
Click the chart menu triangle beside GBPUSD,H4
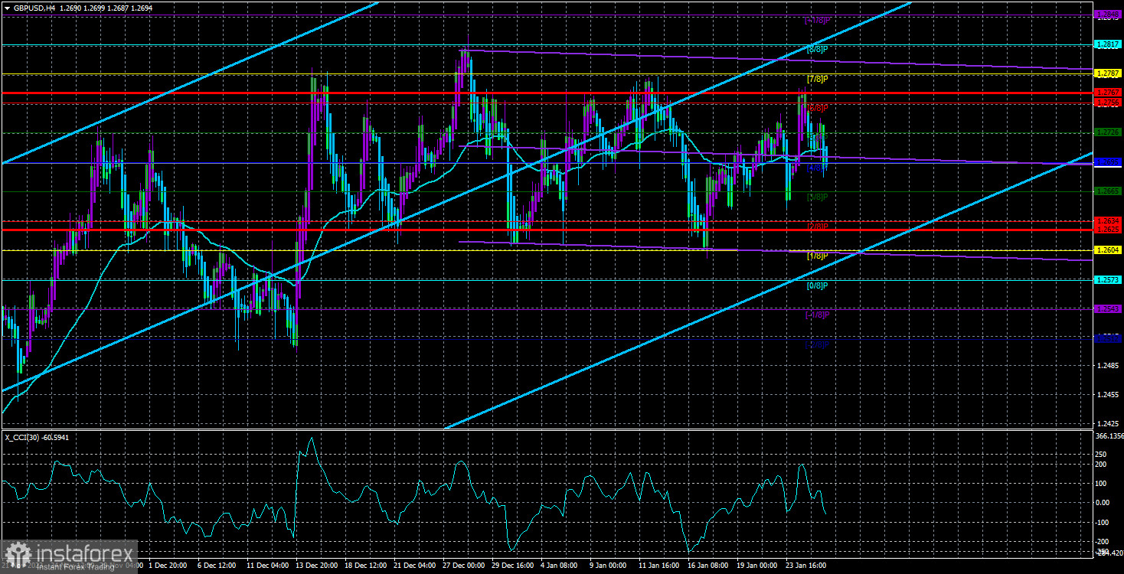coord(7,7)
